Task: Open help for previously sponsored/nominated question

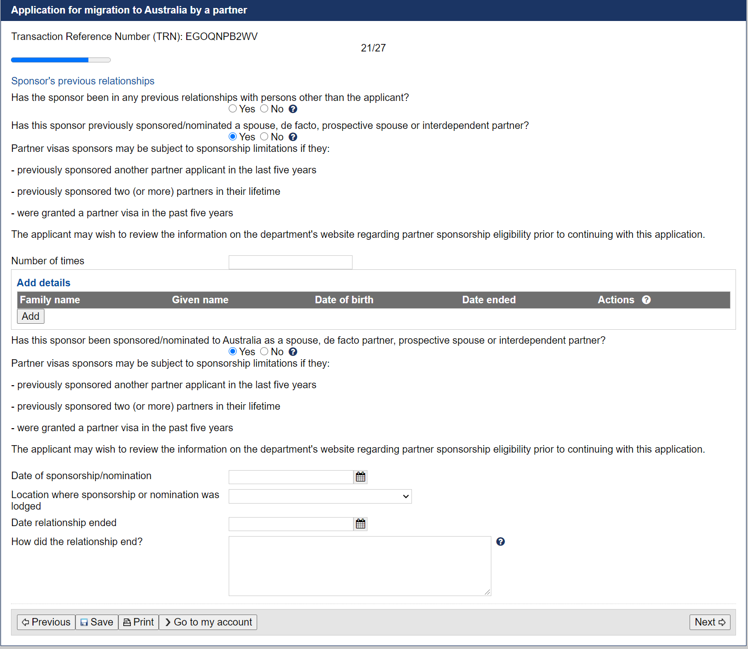Action: [293, 137]
